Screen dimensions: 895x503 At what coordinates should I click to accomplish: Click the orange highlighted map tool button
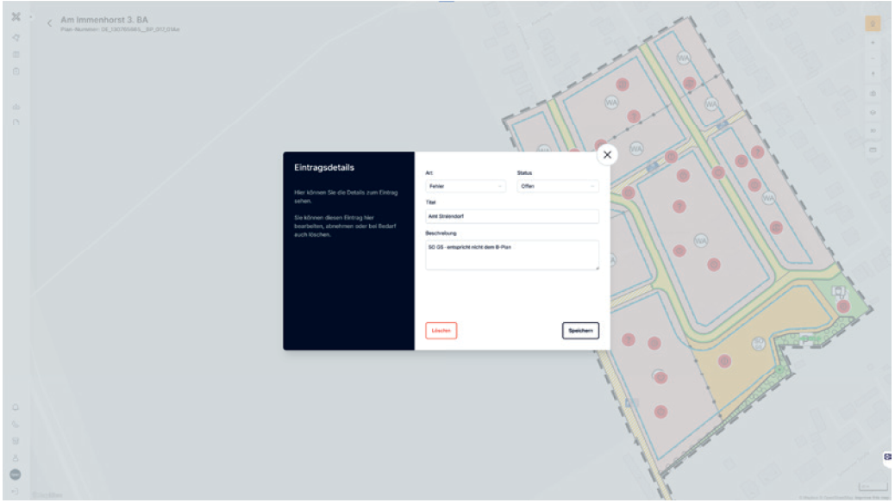[x=873, y=23]
